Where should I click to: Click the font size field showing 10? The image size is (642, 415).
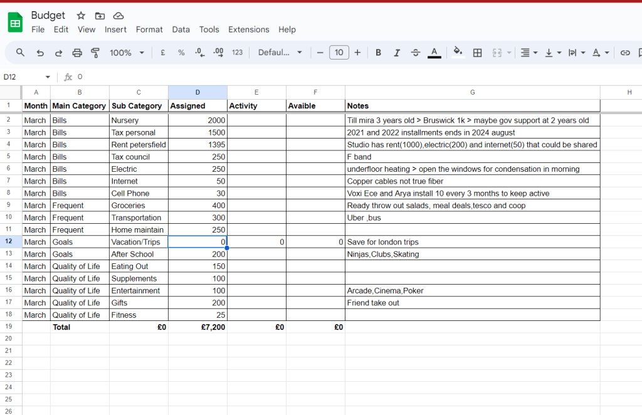pos(339,53)
